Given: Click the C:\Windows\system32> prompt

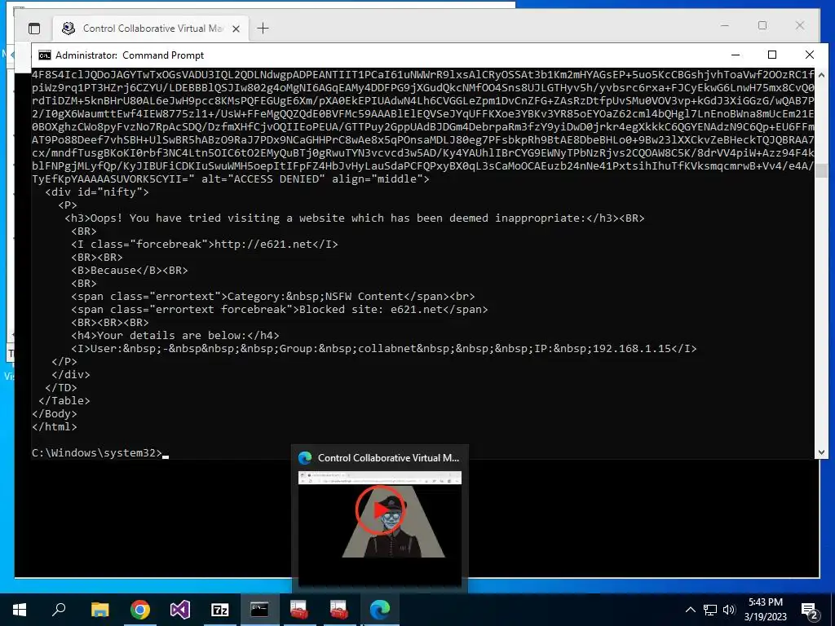Looking at the screenshot, I should (x=97, y=453).
